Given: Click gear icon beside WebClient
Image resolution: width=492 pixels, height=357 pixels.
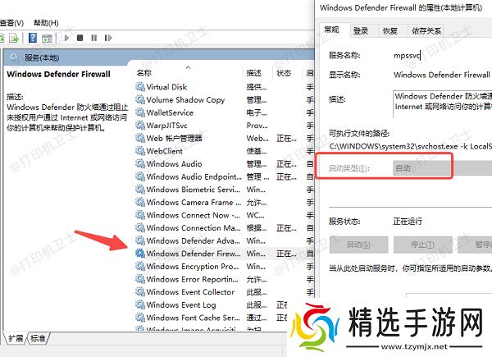Looking at the screenshot, I should 140,151.
